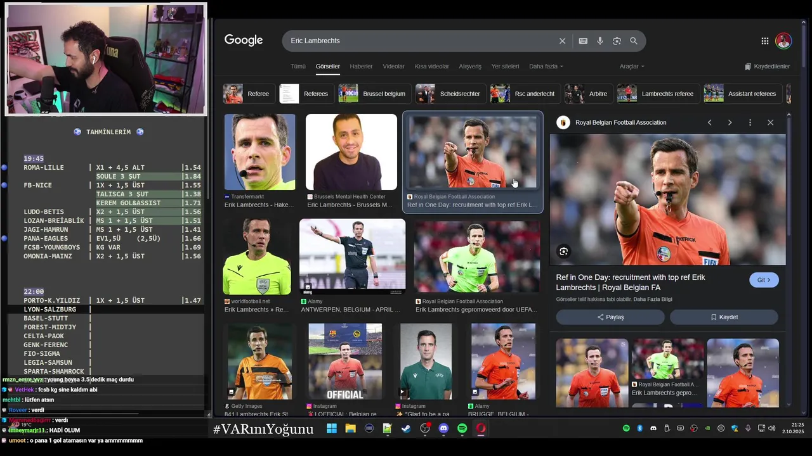Show the previous image in preview panel
Image resolution: width=812 pixels, height=456 pixels.
709,122
